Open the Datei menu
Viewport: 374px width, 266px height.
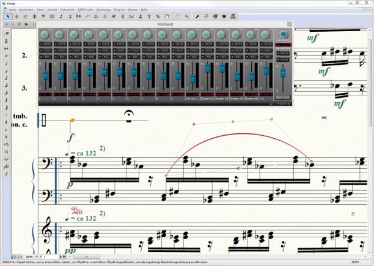coord(12,10)
